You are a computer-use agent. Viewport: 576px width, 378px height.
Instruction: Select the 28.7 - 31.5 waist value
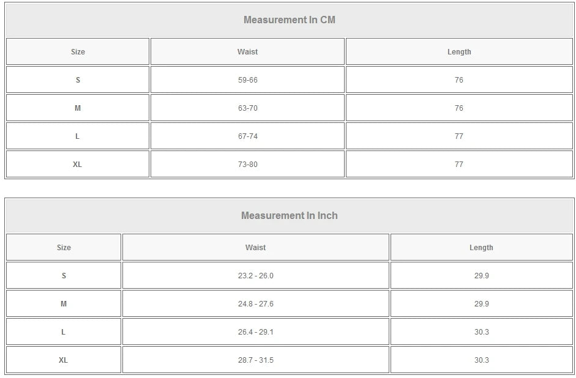pos(255,360)
